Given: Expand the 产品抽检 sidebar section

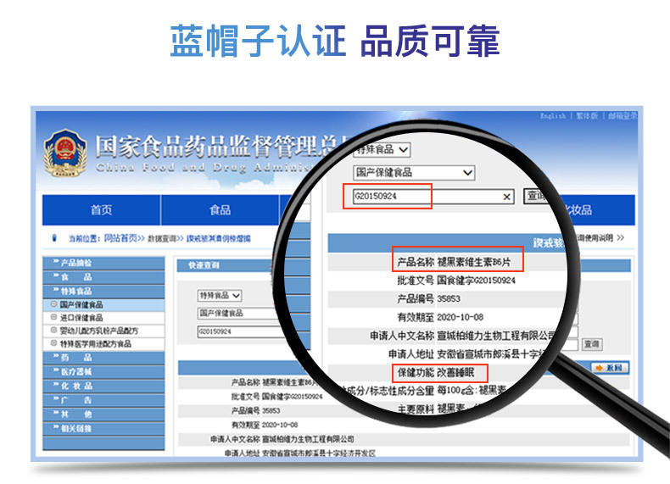Looking at the screenshot, I should tap(103, 263).
